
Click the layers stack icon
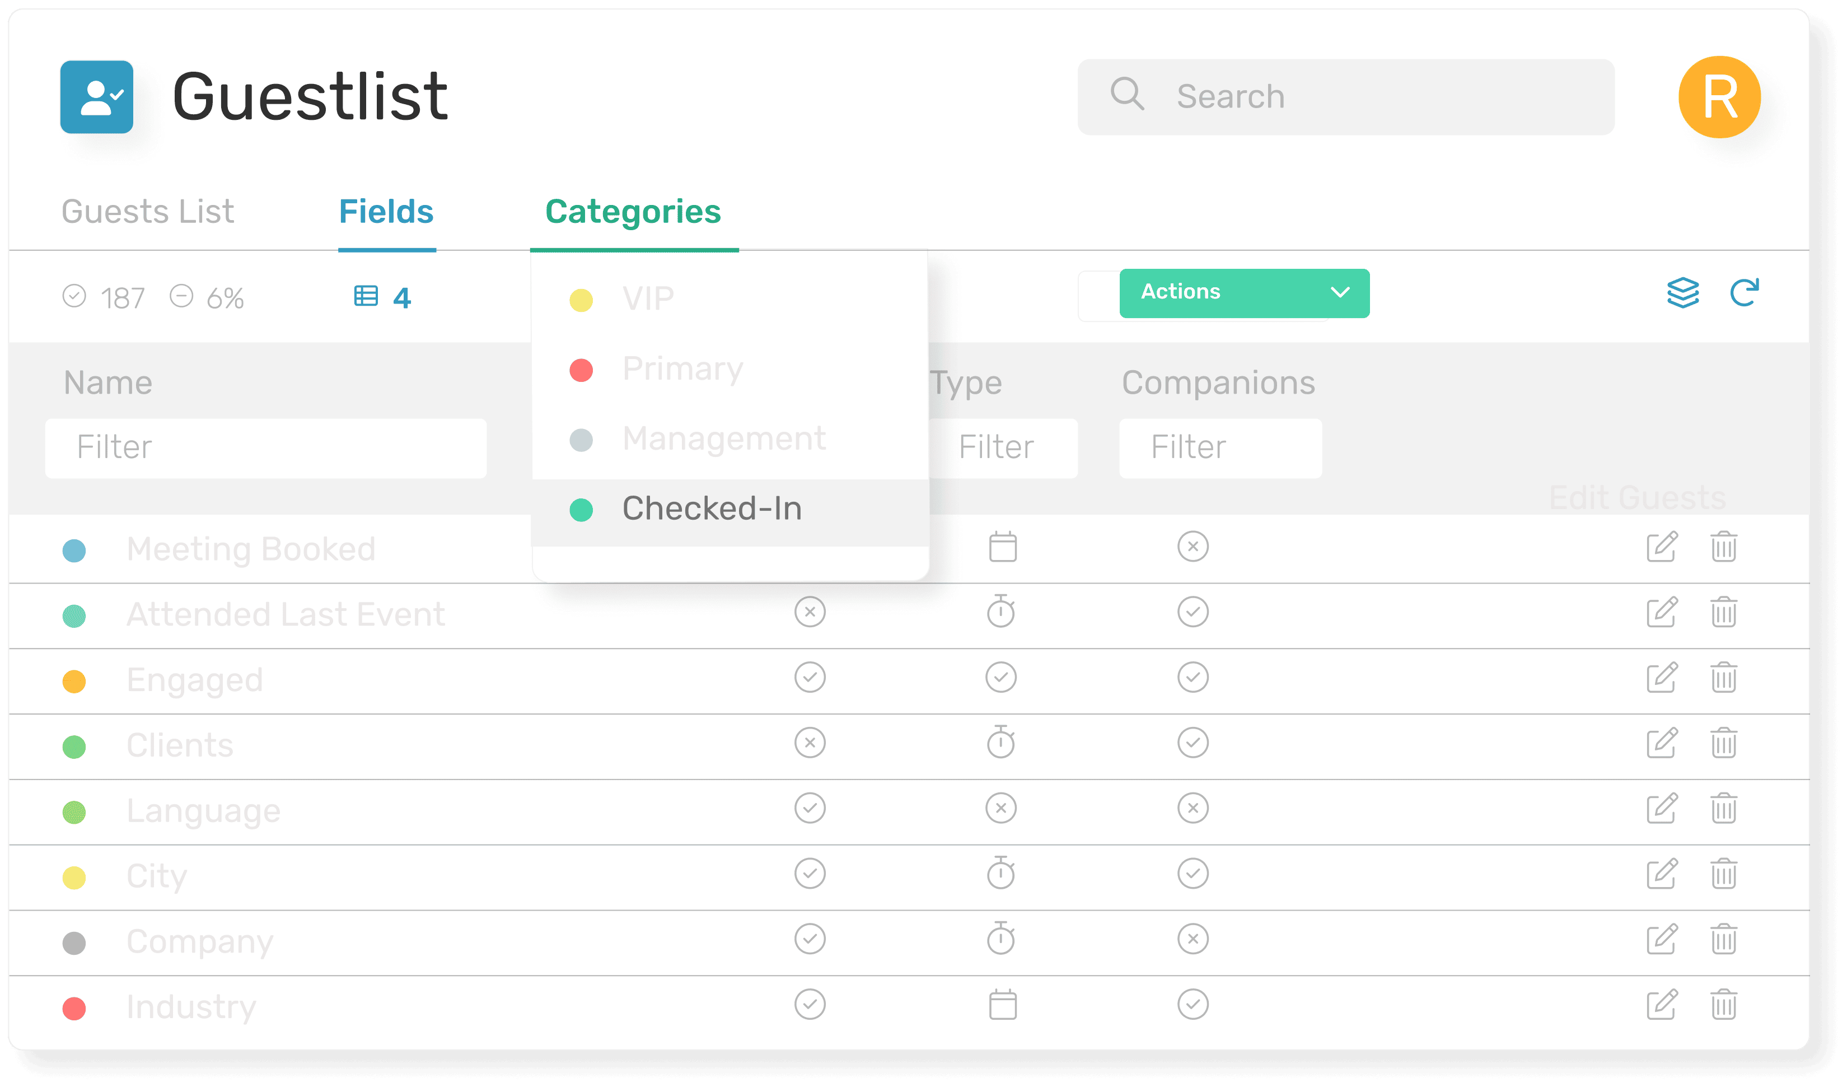(x=1682, y=292)
